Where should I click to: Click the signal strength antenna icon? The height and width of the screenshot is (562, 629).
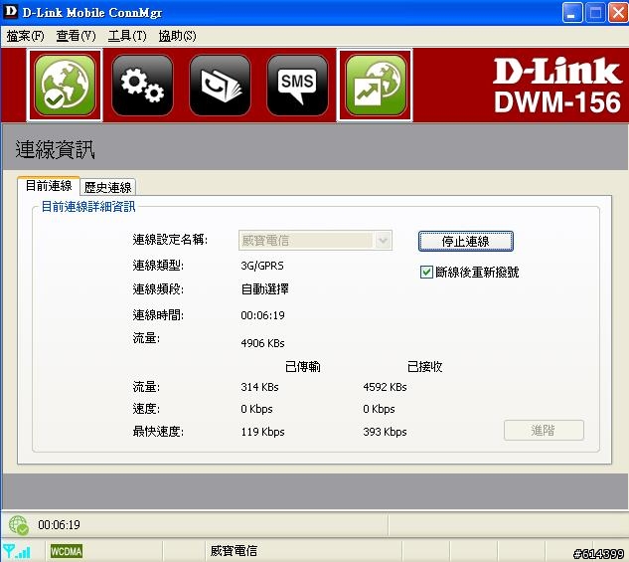[x=17, y=551]
